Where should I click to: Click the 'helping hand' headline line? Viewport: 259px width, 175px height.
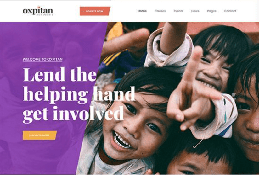[79, 94]
